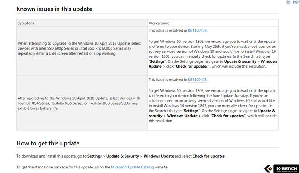Image resolution: width=299 pixels, height=173 pixels.
Task: Click the Symptom column header
Action: 25,23
